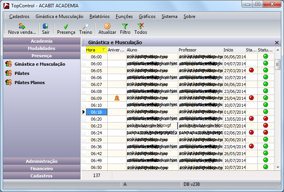Select the 06:18 time cell

point(96,112)
